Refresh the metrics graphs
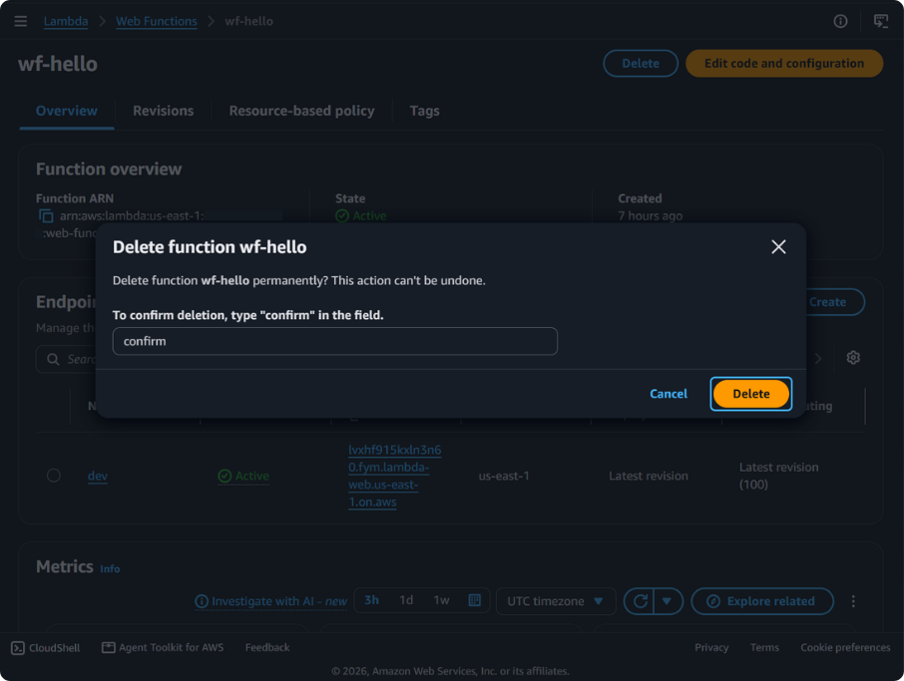Image resolution: width=904 pixels, height=681 pixels. coord(640,601)
